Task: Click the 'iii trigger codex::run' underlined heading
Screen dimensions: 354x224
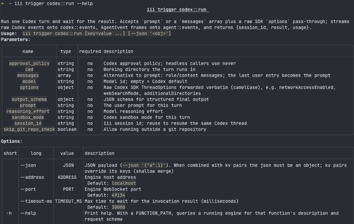Action: 178,10
